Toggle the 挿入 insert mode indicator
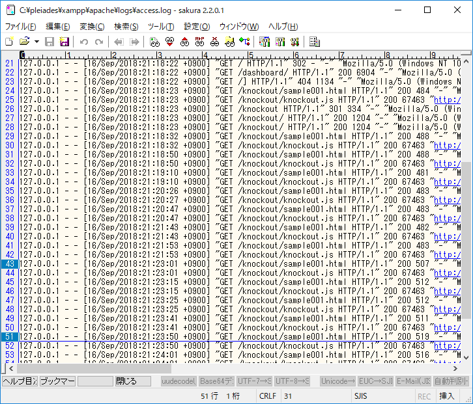The height and width of the screenshot is (404, 473). tap(447, 396)
